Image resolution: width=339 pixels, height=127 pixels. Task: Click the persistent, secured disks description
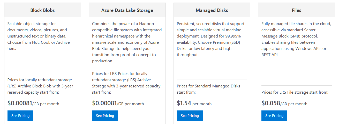pos(210,39)
